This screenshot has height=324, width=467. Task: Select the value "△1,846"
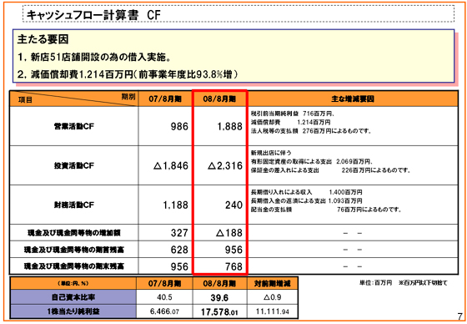tap(171, 165)
